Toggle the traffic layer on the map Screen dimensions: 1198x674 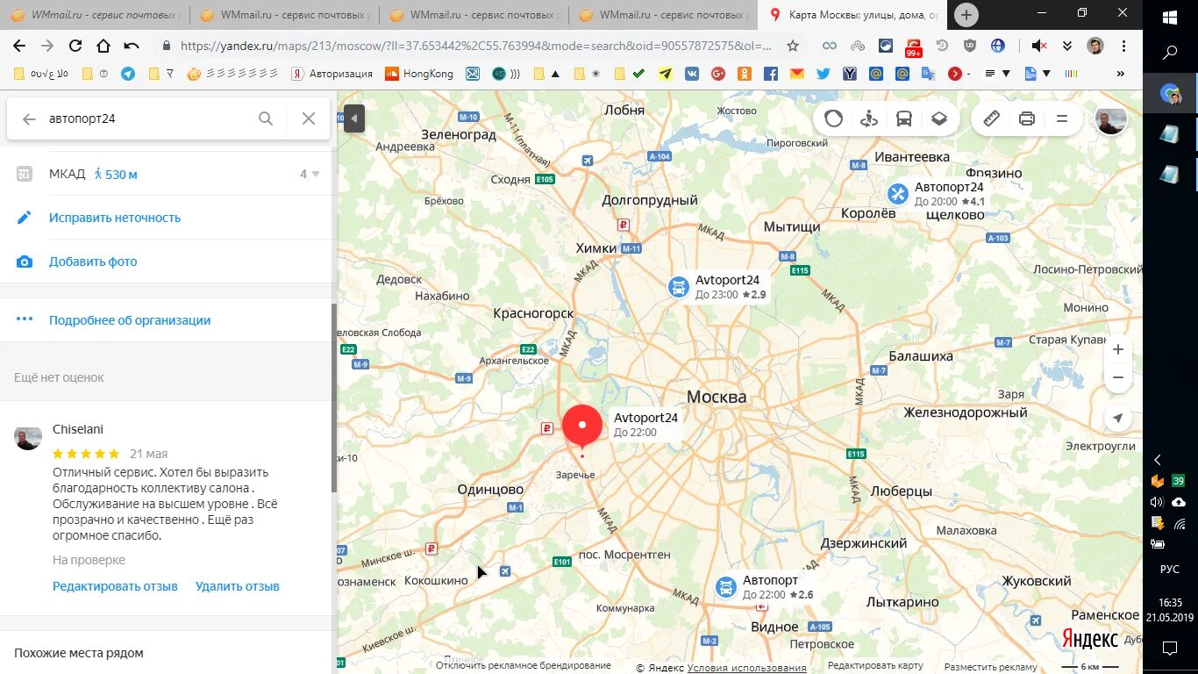point(833,118)
